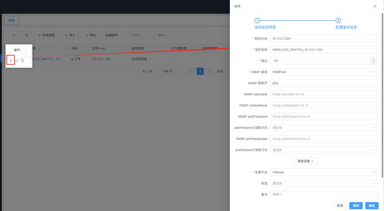Click the 测试 button
Screen dimensions: 384x211
pos(356,206)
